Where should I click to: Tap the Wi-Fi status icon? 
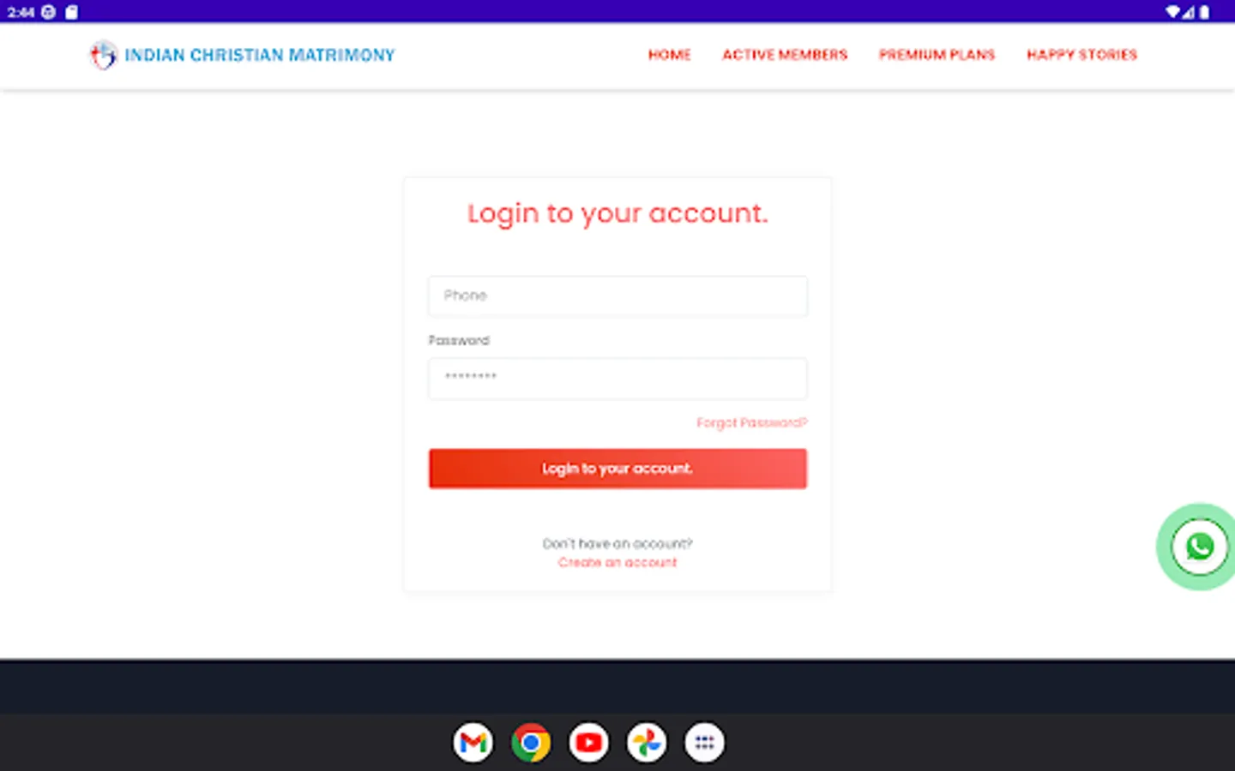pyautogui.click(x=1172, y=12)
